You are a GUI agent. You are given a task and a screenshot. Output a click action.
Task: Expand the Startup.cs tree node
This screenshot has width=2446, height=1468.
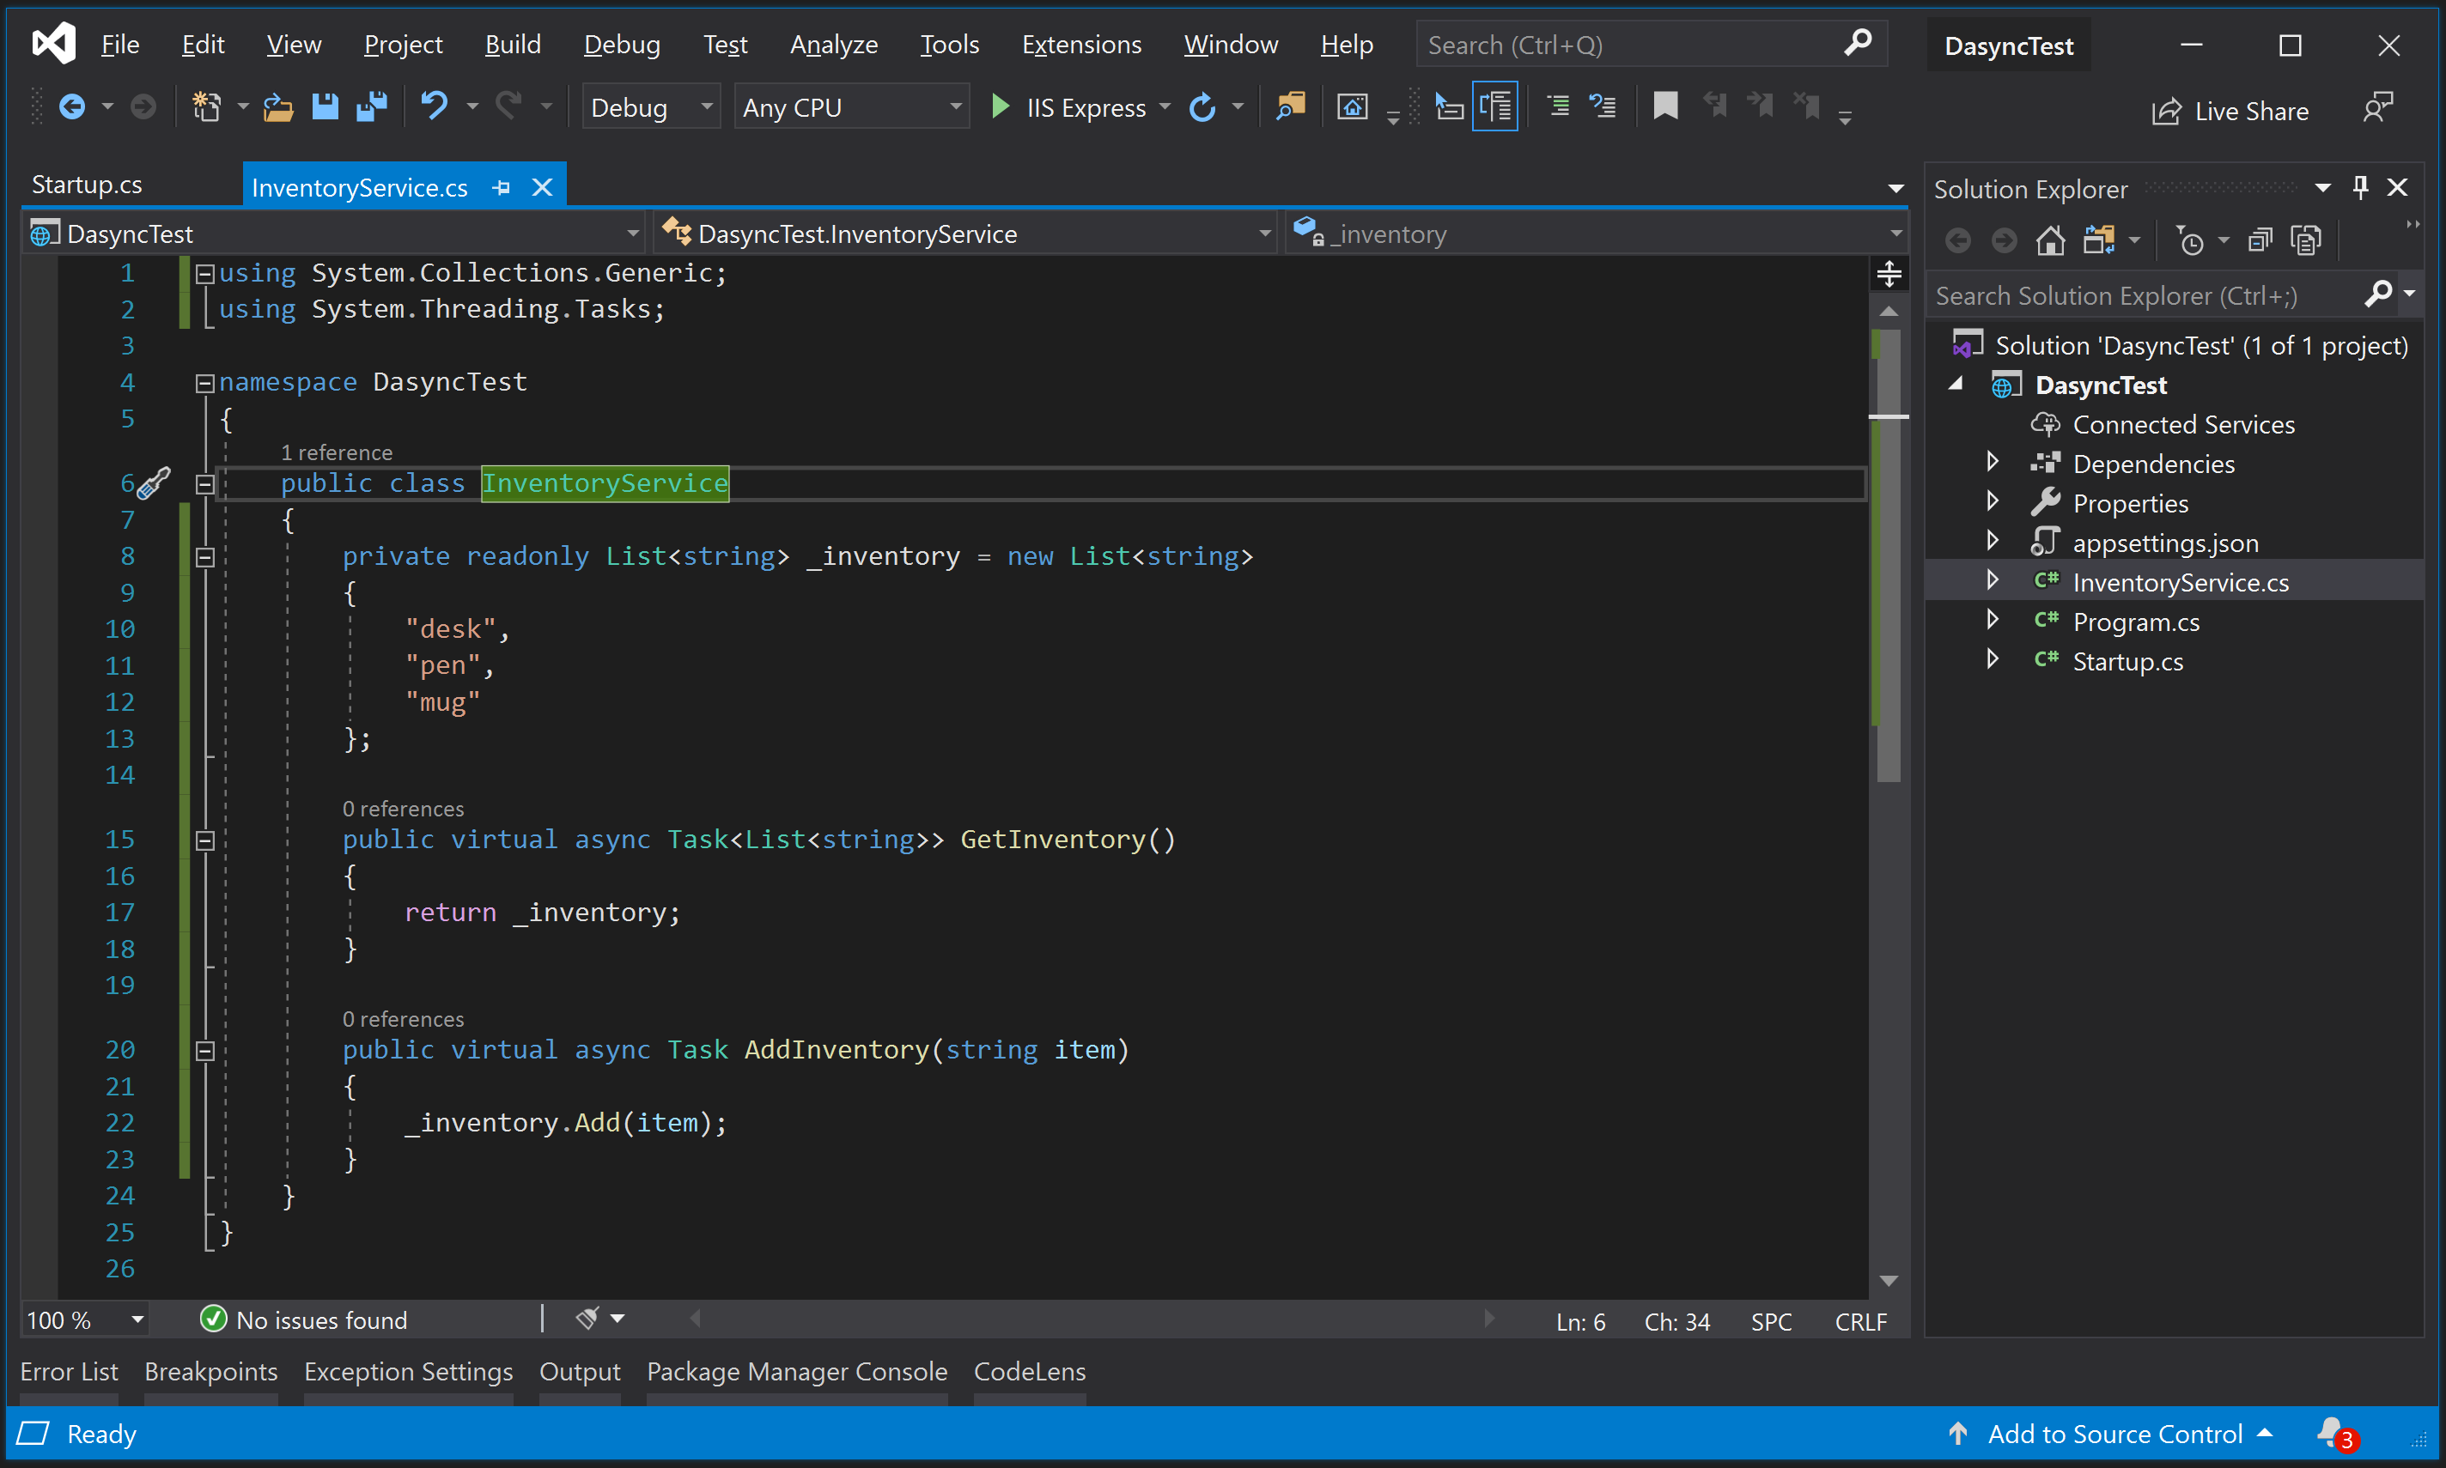coord(1993,660)
